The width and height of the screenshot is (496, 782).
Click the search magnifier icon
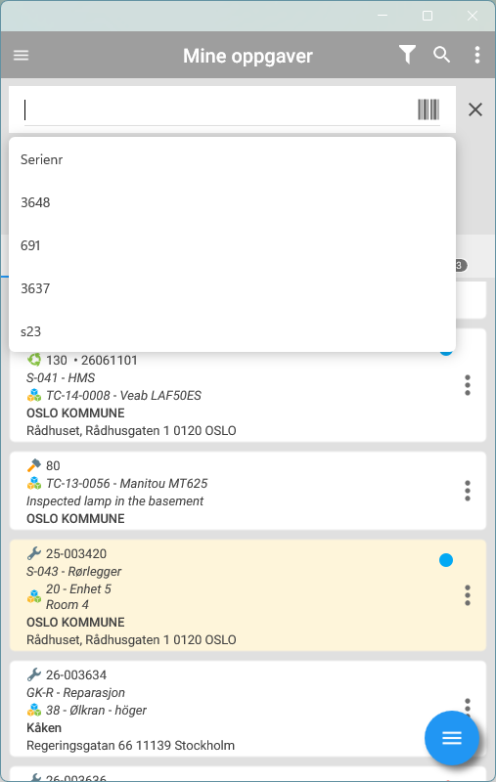tap(441, 55)
